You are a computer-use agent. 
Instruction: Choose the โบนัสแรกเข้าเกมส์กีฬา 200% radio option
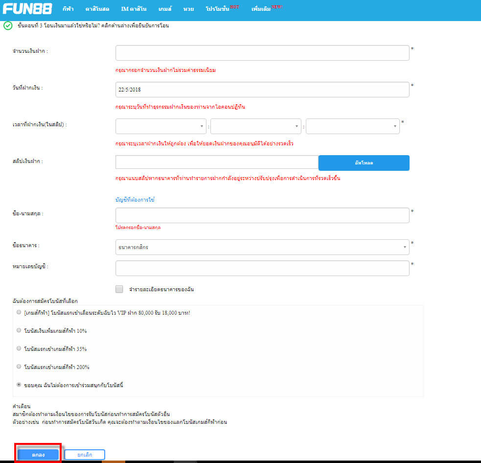(x=19, y=367)
